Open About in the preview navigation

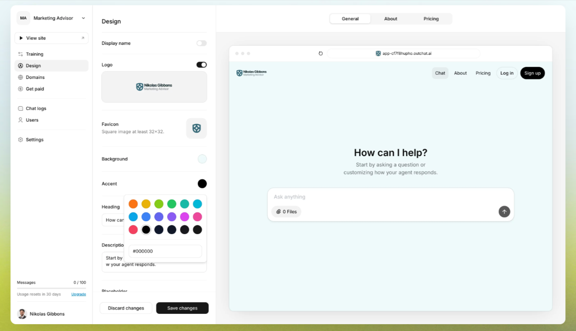tap(460, 73)
